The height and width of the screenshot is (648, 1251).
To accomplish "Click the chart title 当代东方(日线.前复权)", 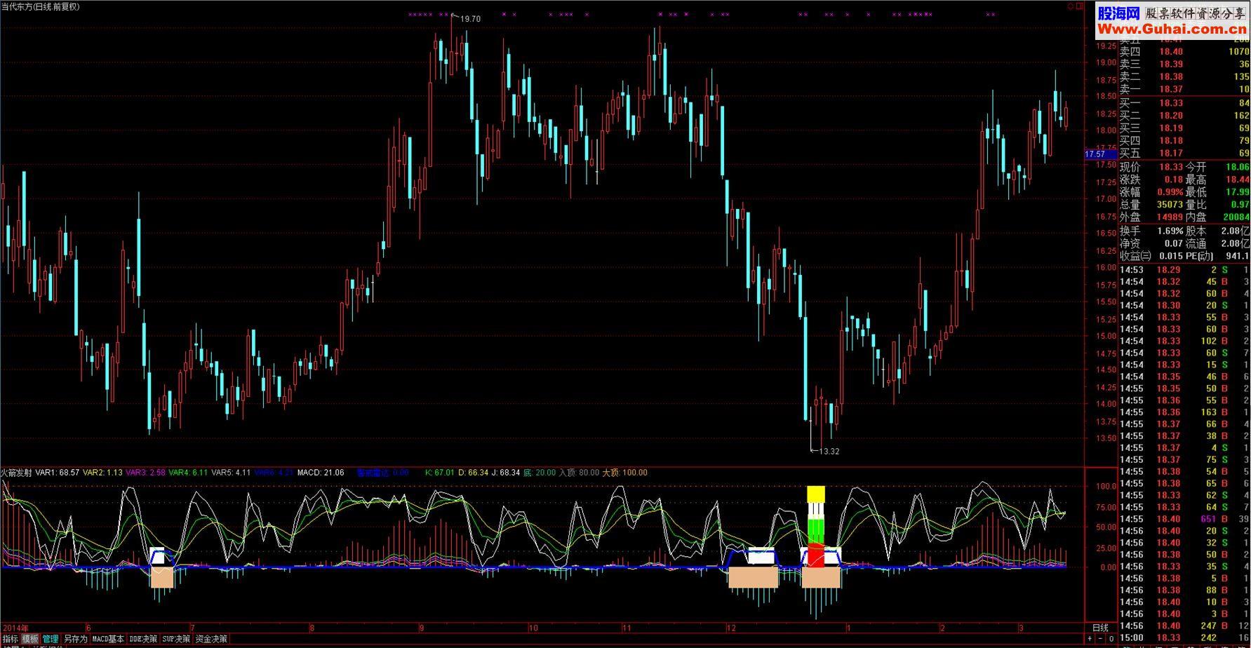I will click(x=41, y=6).
